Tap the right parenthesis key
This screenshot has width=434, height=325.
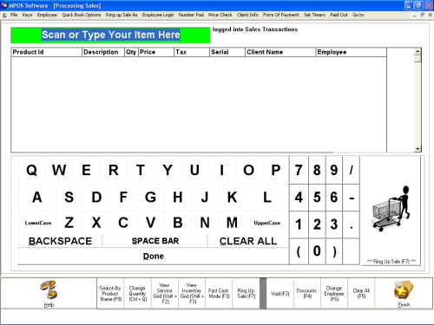click(x=334, y=251)
